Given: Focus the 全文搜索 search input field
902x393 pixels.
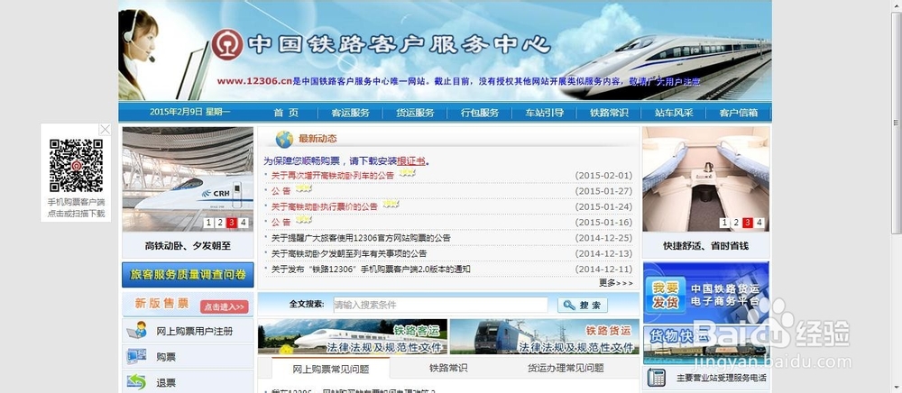Looking at the screenshot, I should (x=440, y=305).
